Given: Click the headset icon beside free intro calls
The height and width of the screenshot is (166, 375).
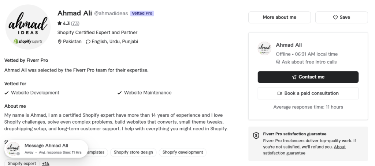Looking at the screenshot, I should pos(278,62).
